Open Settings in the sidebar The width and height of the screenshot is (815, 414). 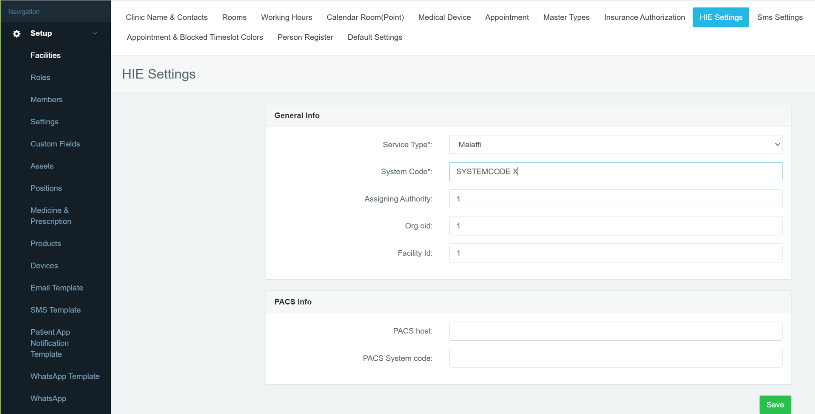45,122
